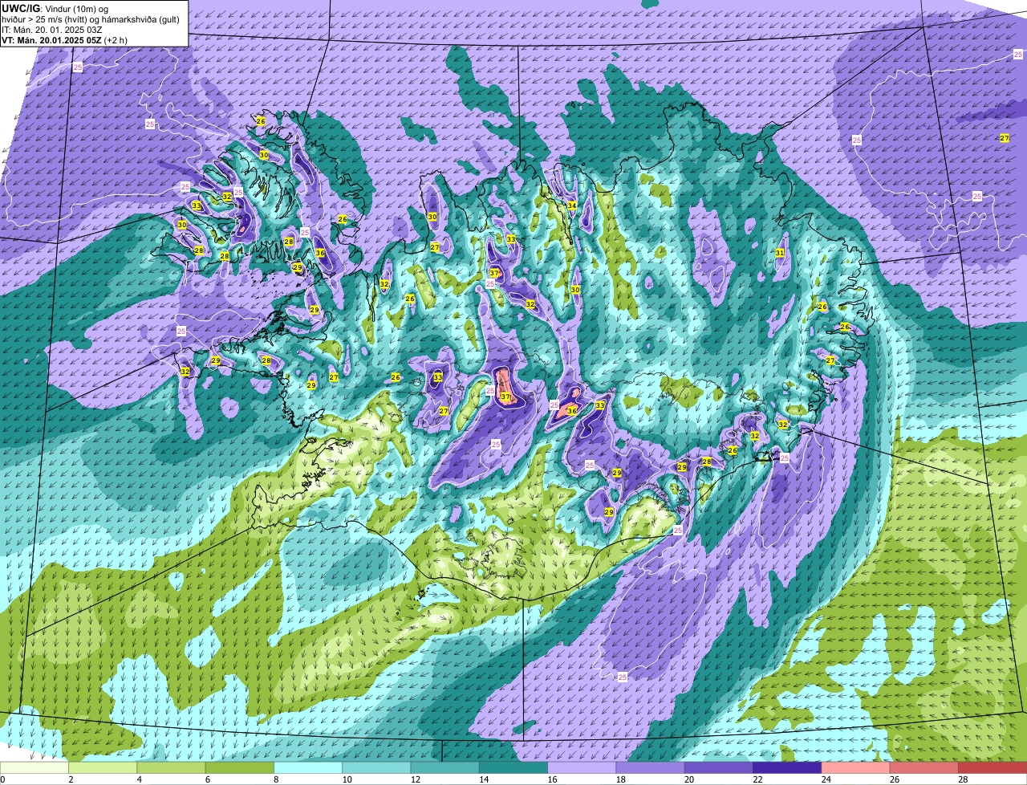1027x785 pixels.
Task: Select the "VT: Mán. 20.01.2025 05Z (+2 h)" line
Action: [x=65, y=40]
